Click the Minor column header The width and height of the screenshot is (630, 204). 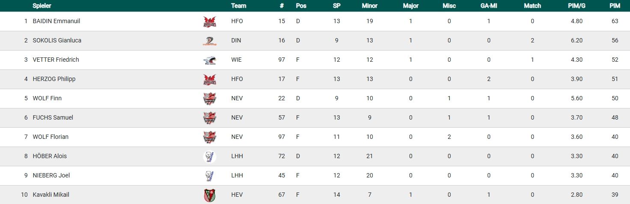pos(369,6)
